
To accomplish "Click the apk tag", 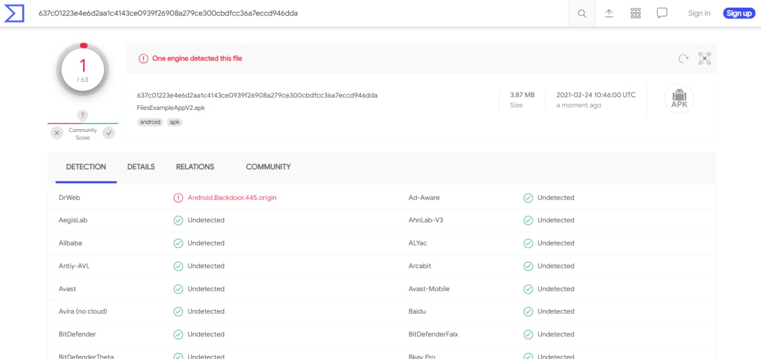I will 174,122.
